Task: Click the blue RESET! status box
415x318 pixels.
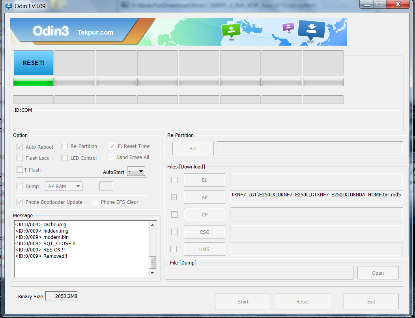Action: pos(33,63)
